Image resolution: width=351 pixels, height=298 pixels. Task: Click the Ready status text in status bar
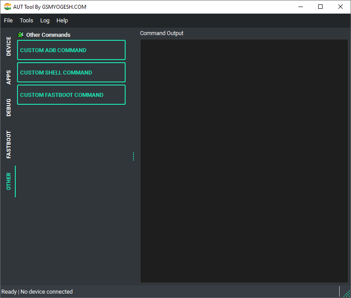[8, 291]
